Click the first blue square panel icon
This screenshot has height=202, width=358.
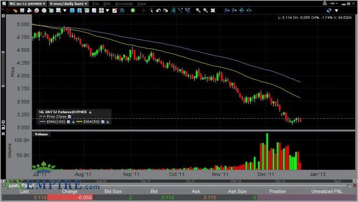[72, 11]
